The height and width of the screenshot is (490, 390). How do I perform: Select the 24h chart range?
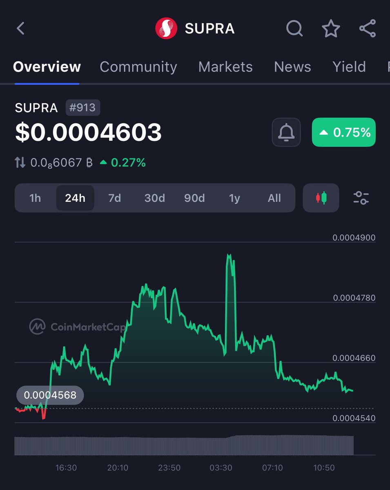coord(75,198)
